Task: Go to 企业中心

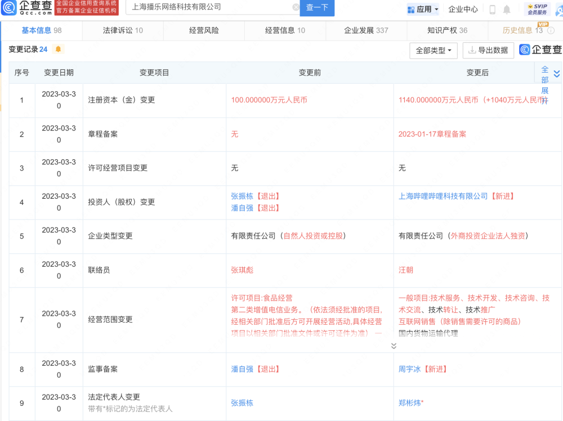Action: click(x=463, y=10)
